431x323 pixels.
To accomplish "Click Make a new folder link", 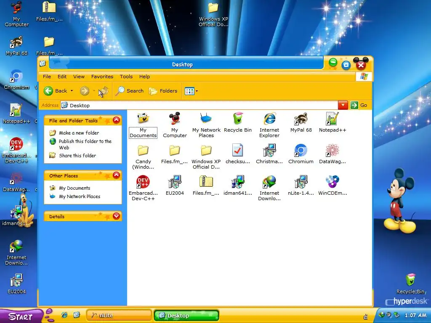I will 79,133.
